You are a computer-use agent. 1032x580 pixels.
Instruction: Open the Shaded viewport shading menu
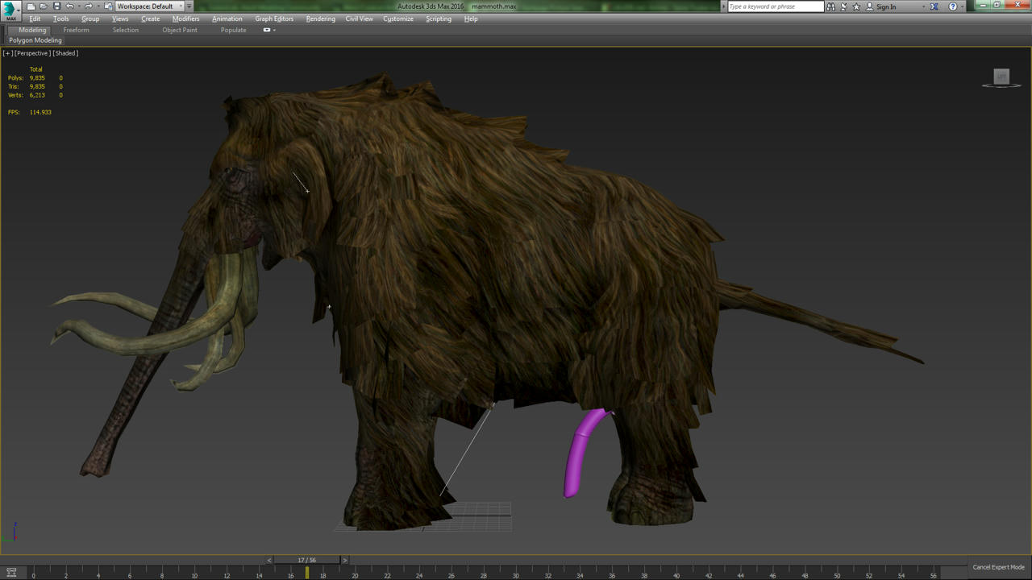pos(65,53)
